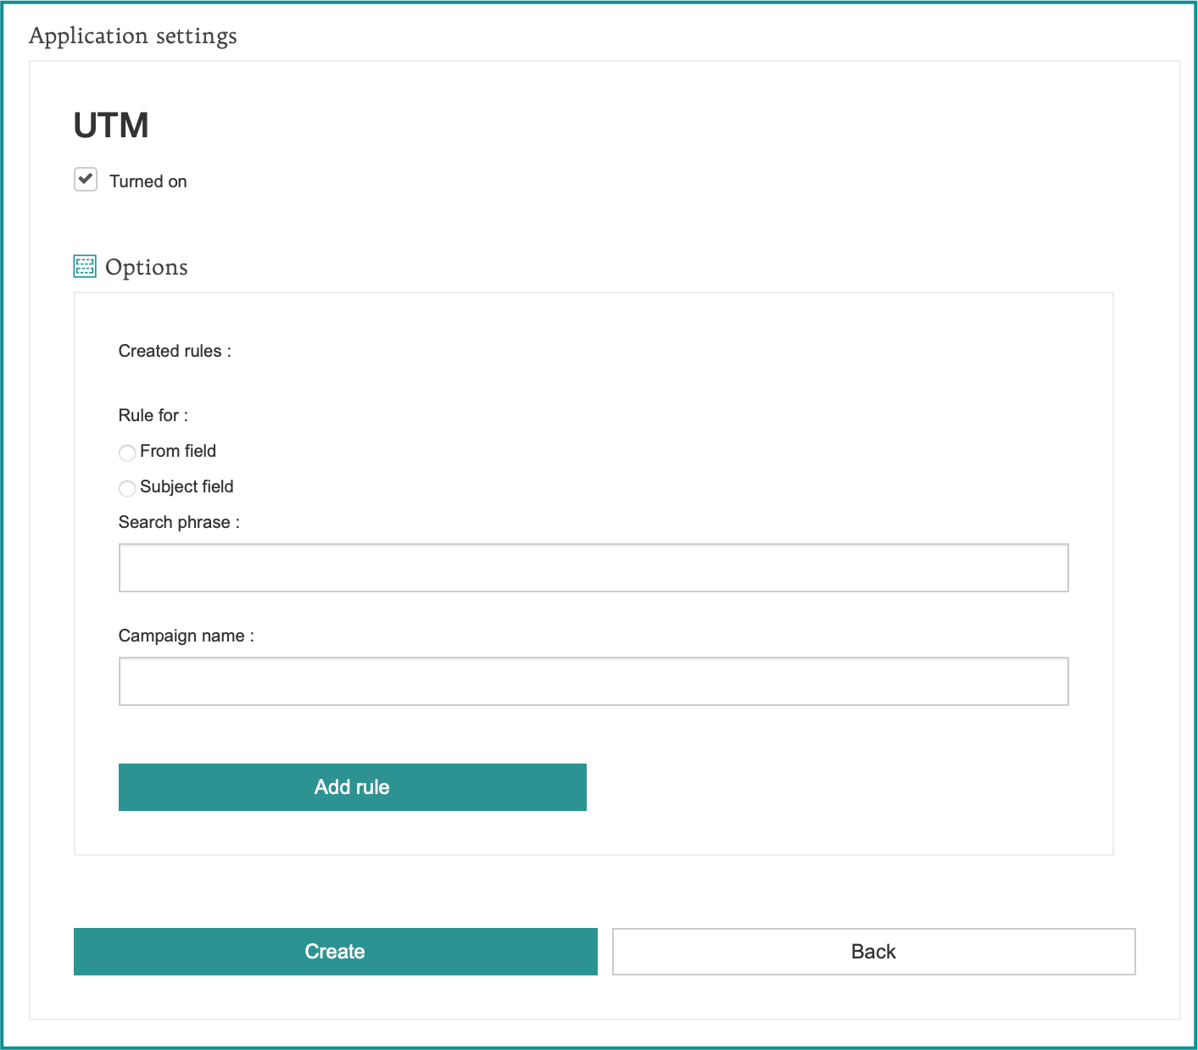Focus the Campaign name input box
The height and width of the screenshot is (1050, 1198).
pos(593,681)
